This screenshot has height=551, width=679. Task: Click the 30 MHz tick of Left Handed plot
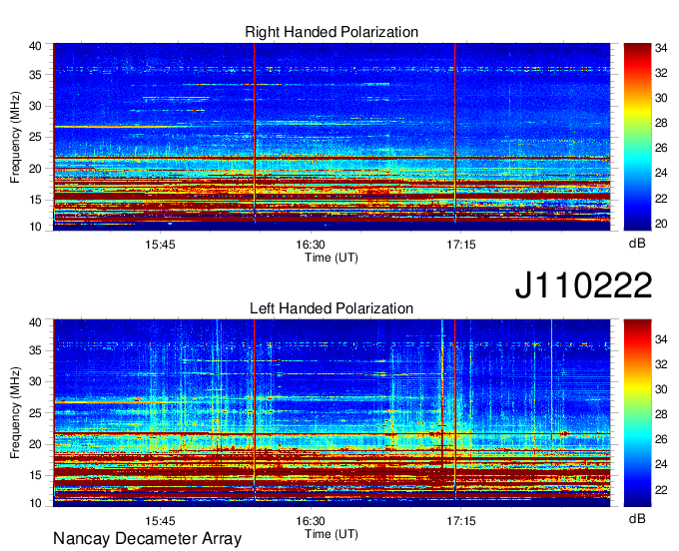tap(35, 381)
